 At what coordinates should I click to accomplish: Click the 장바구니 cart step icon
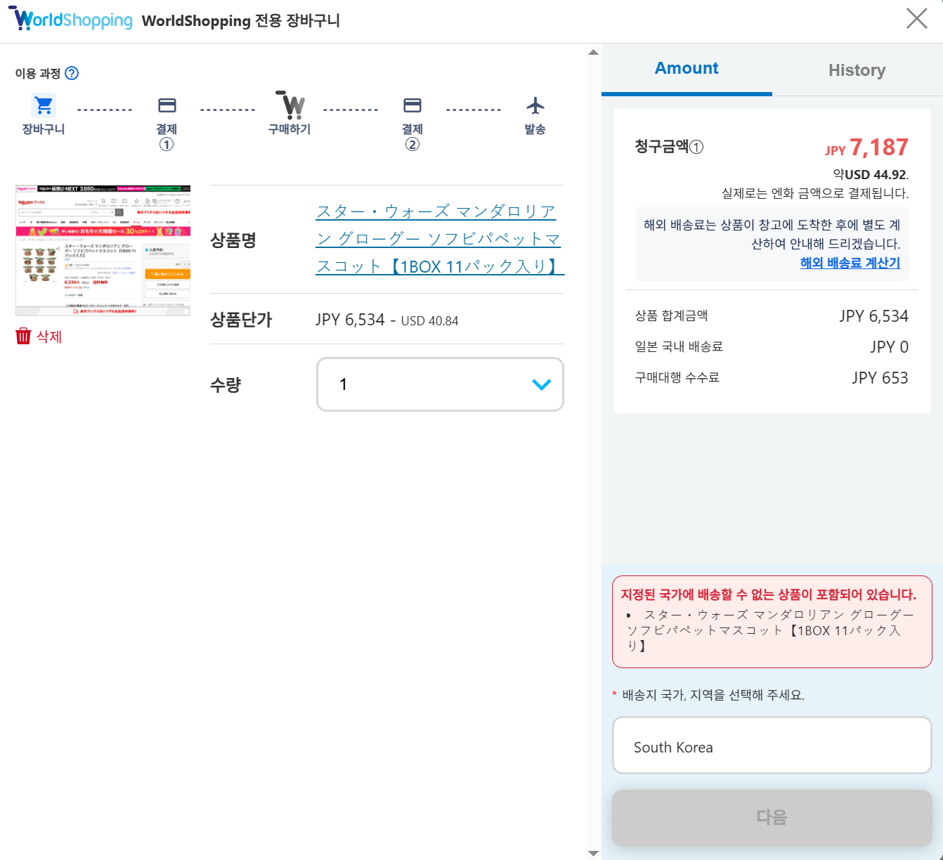44,105
